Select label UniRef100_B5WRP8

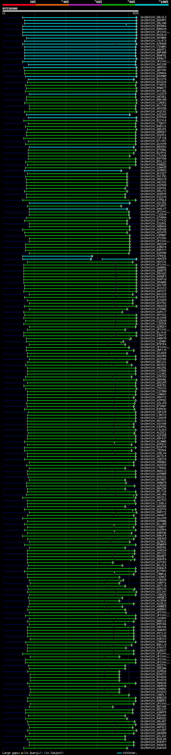(x=153, y=544)
